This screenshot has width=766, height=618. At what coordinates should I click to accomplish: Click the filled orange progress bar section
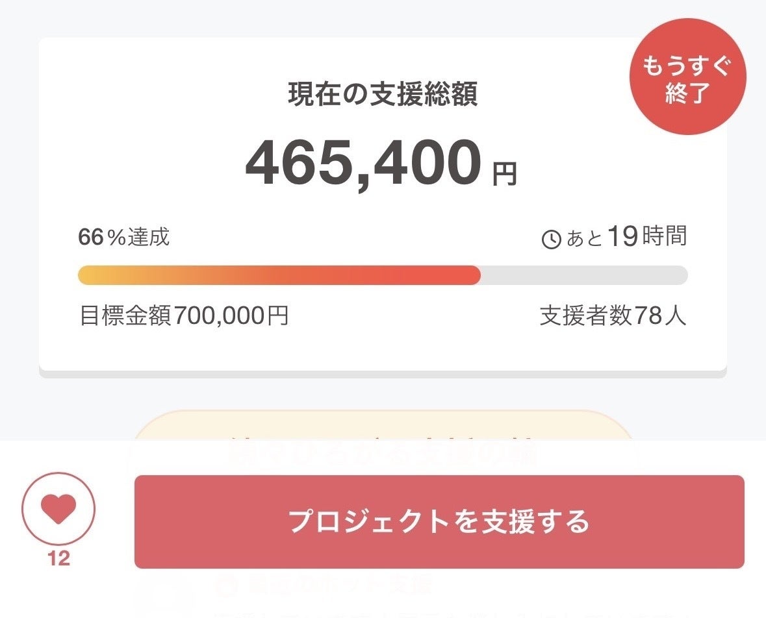tap(279, 275)
